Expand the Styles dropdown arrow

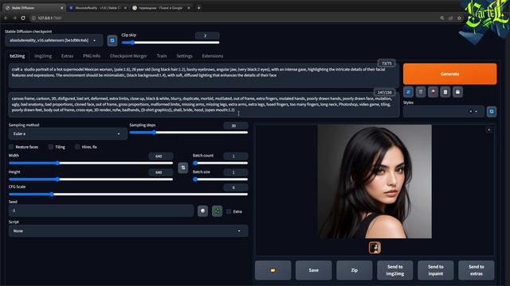477,111
